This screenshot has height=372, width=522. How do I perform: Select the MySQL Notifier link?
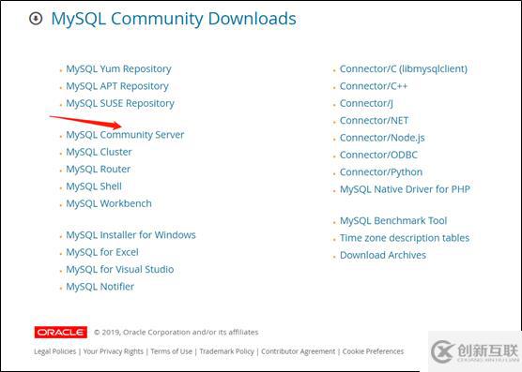click(x=100, y=287)
